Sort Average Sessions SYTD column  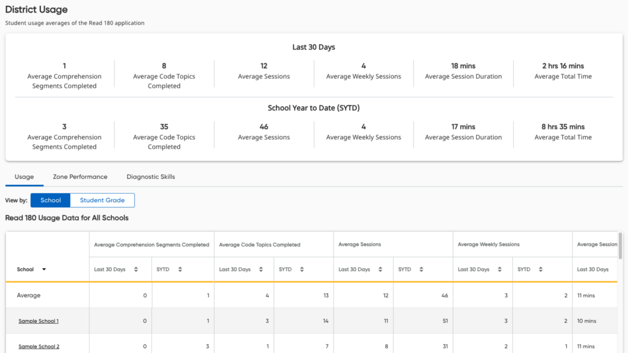[x=421, y=269]
